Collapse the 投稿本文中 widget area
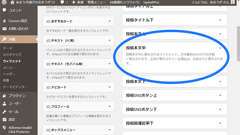The width and height of the screenshot is (240, 135). click(x=220, y=48)
